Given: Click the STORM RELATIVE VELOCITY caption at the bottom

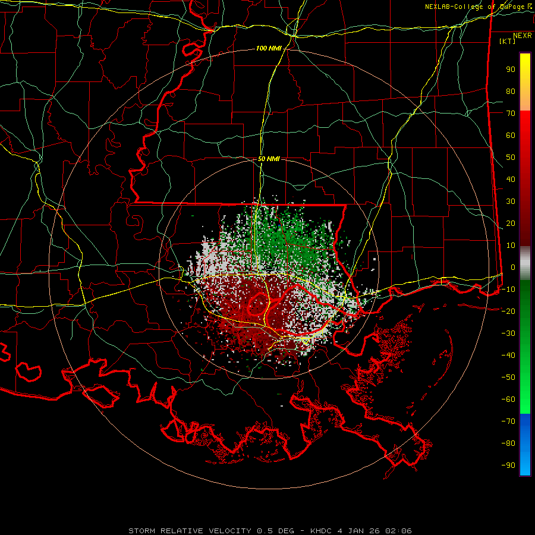Looking at the screenshot, I should click(270, 531).
